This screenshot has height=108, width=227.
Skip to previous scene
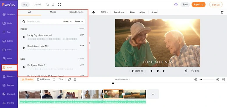click(x=151, y=71)
